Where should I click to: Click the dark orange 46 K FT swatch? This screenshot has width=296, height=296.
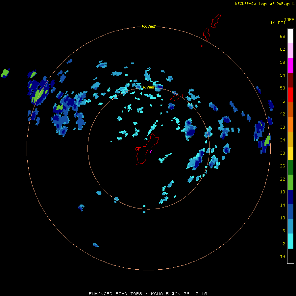[290, 109]
